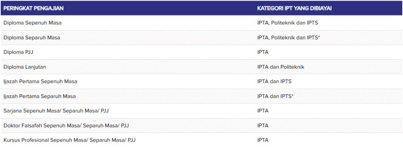Click 'IPTA, Politeknik dan IPTS' without asterisk
Viewport: 403px width, 147px height.
(288, 23)
